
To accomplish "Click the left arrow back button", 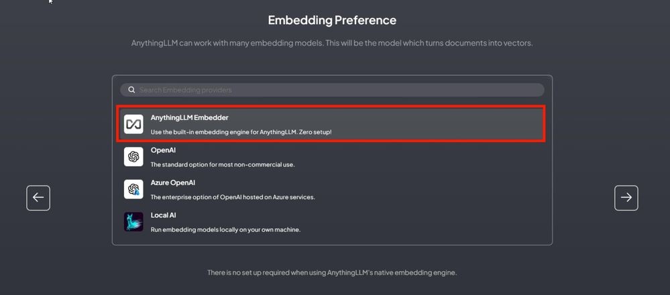I will (38, 198).
